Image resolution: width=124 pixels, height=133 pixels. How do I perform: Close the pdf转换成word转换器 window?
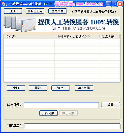[120, 4]
